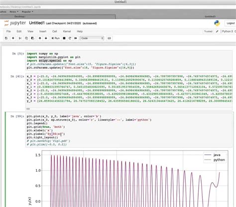The height and width of the screenshot is (207, 236).
Task: Expand the Popular bookmark dropdown
Action: [x=27, y=11]
